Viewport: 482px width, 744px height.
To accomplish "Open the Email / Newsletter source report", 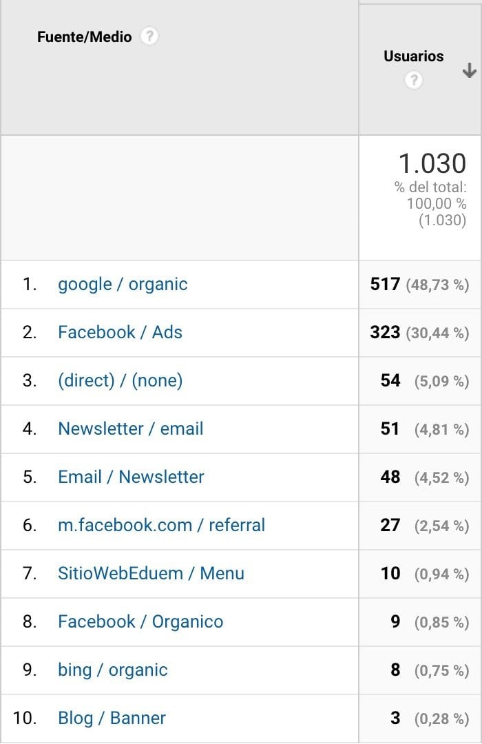I will click(131, 477).
